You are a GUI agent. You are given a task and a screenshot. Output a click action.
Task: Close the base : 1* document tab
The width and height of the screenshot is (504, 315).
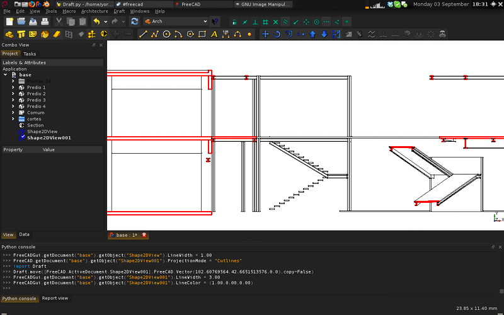point(144,235)
